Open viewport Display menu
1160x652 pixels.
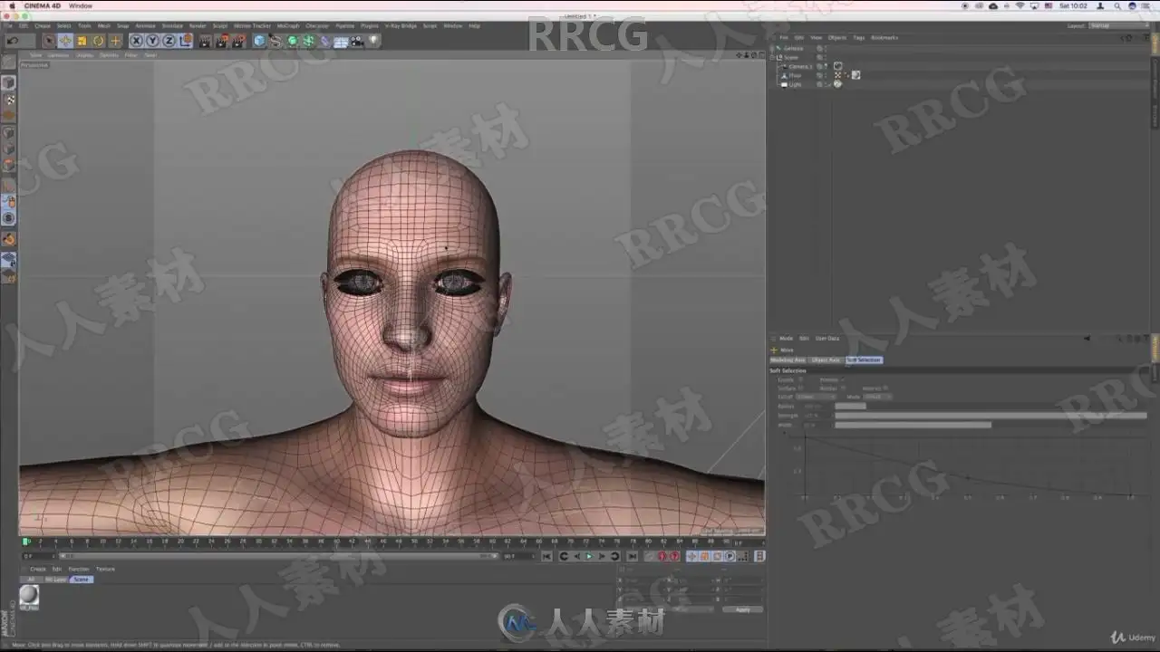(84, 55)
